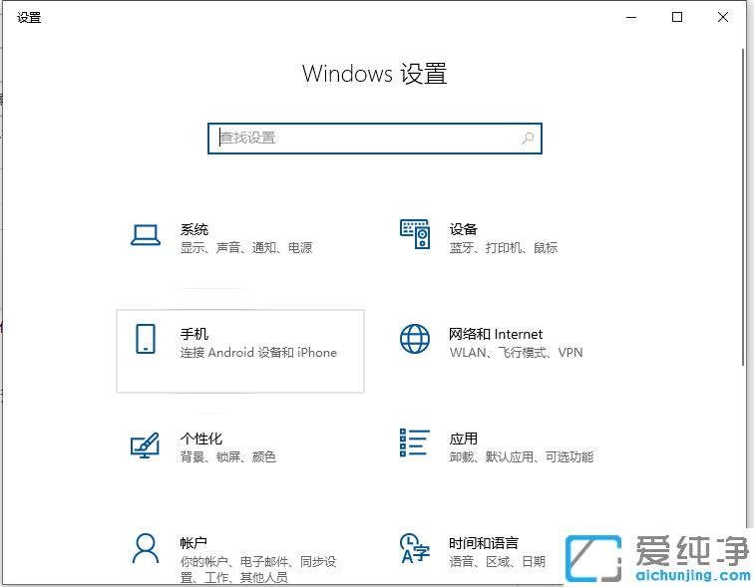Open the 设备 keyboard and speaker icon

point(415,234)
